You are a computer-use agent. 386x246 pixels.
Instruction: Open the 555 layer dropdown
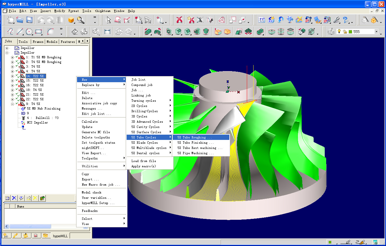pyautogui.click(x=376, y=31)
